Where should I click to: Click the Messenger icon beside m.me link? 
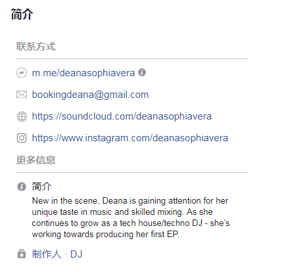point(22,73)
